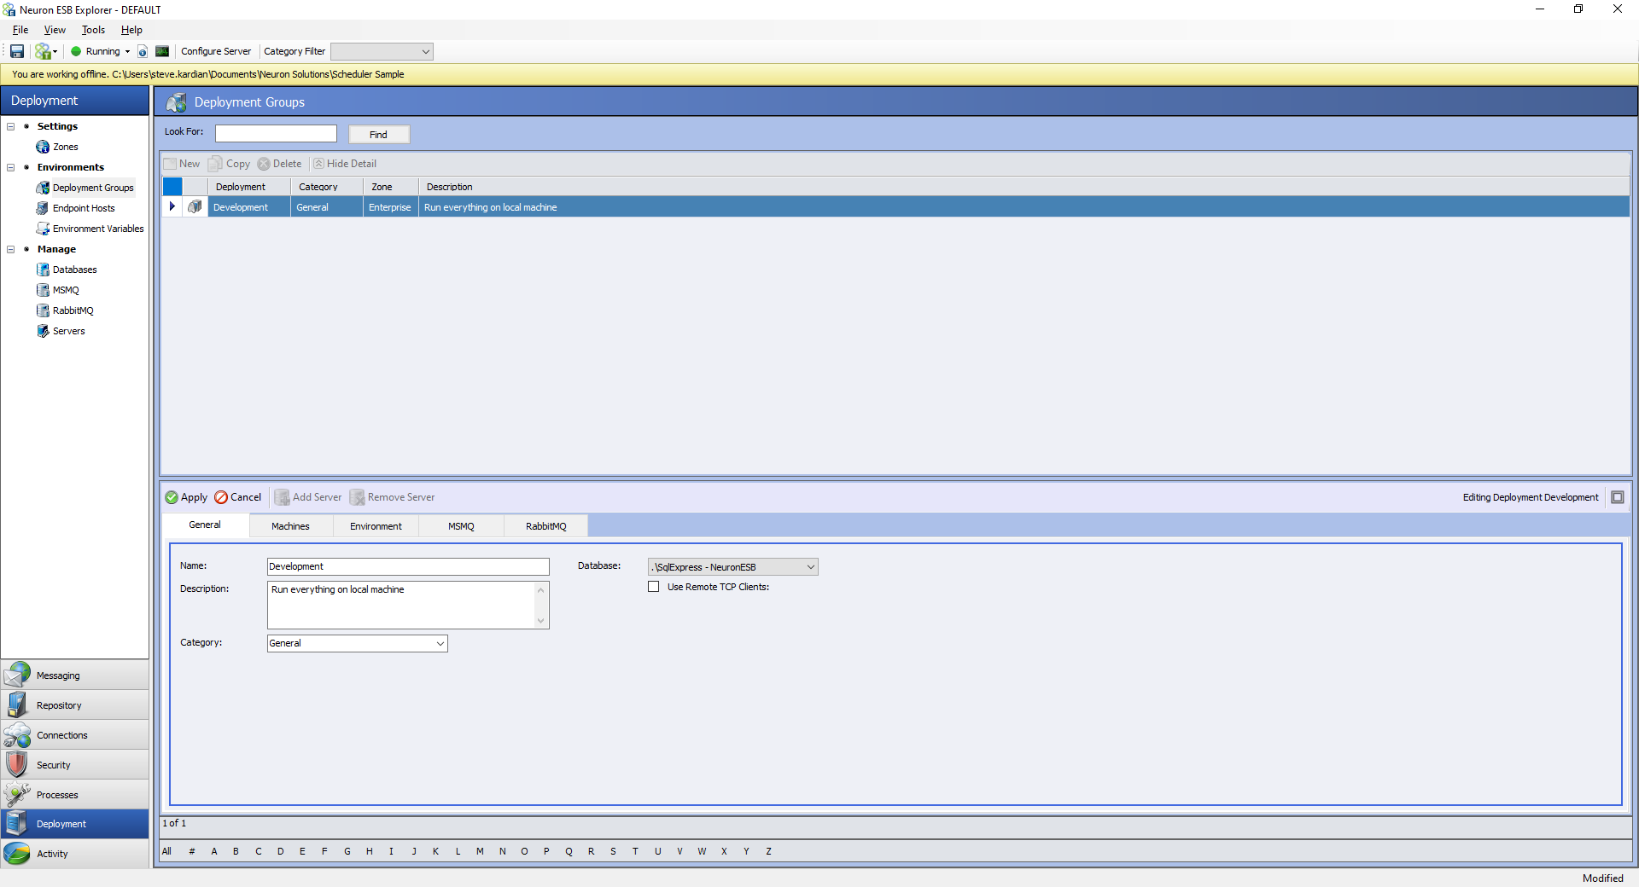Click the grid select-all corner cell
Viewport: 1639px width, 887px height.
[172, 187]
